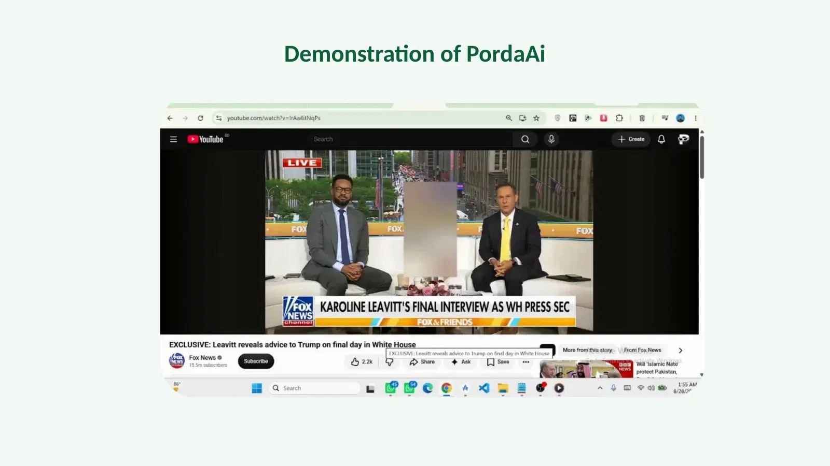Open the Fox News channel name link
830x466 pixels.
[x=202, y=358]
